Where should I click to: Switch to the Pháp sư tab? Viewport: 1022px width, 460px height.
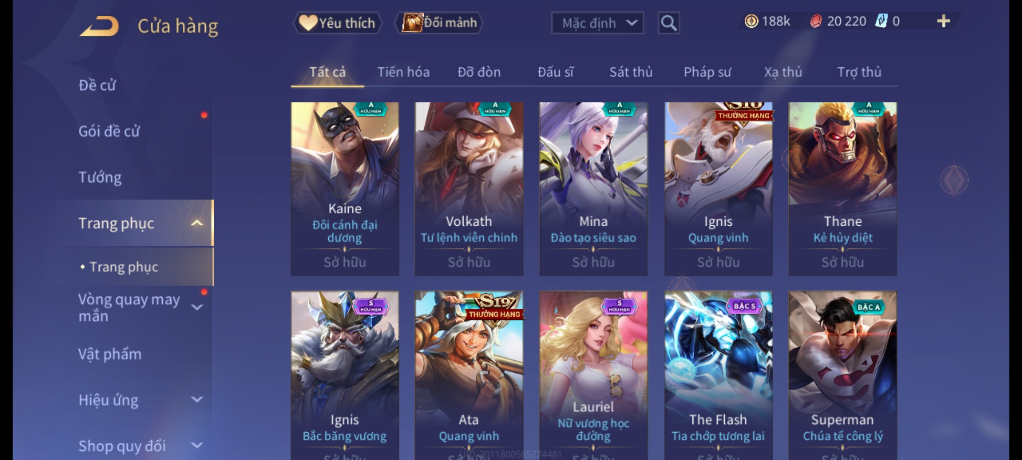pos(707,72)
